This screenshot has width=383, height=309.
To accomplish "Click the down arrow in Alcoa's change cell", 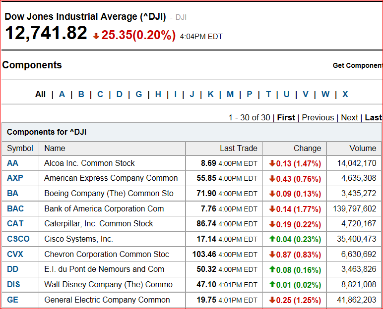I will (x=272, y=163).
